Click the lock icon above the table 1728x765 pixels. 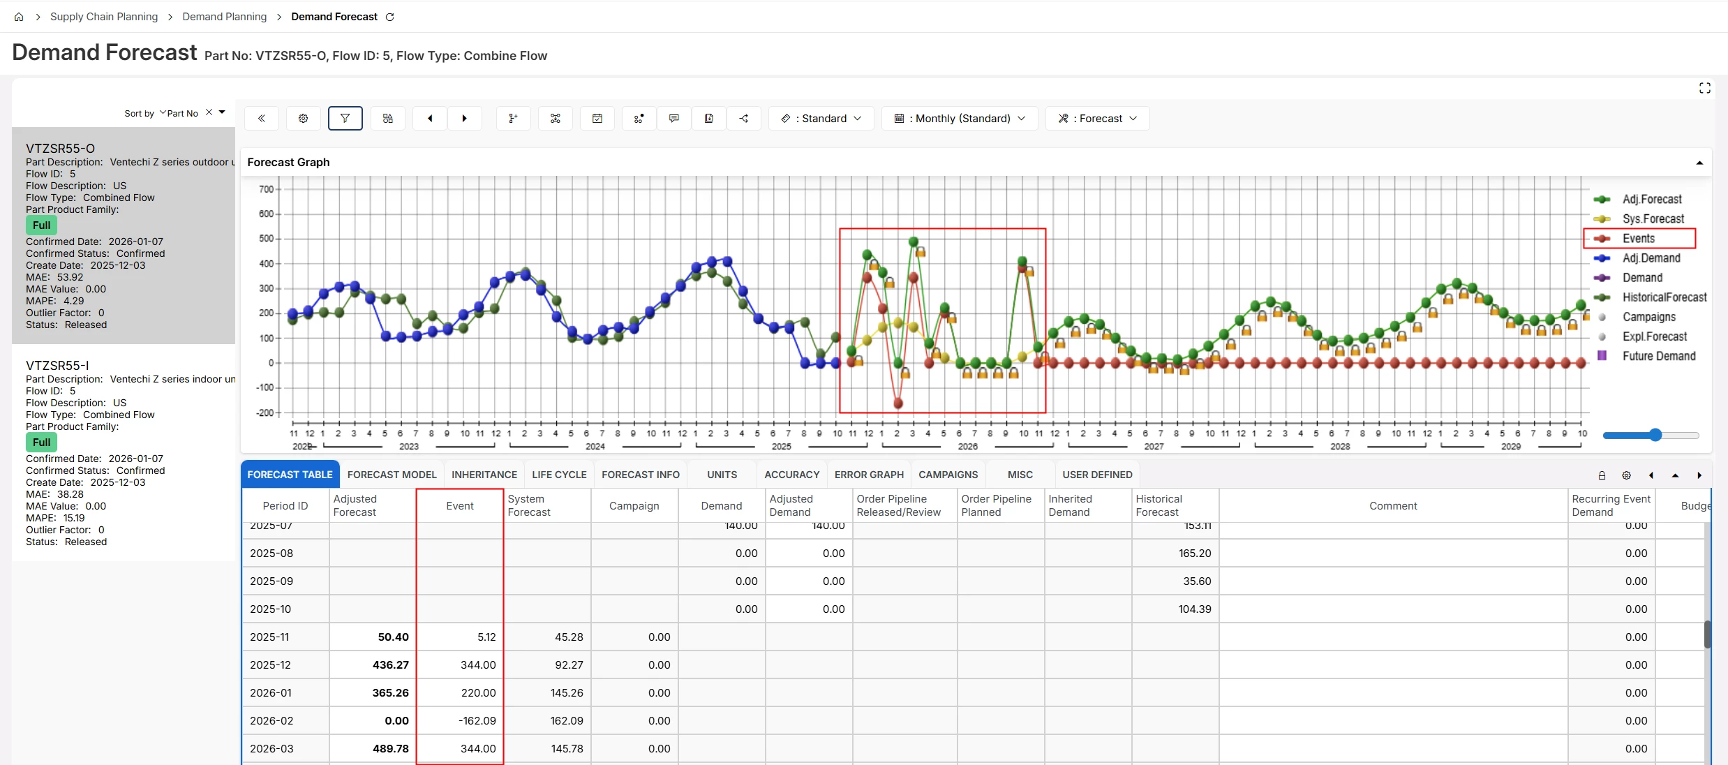[x=1602, y=475]
